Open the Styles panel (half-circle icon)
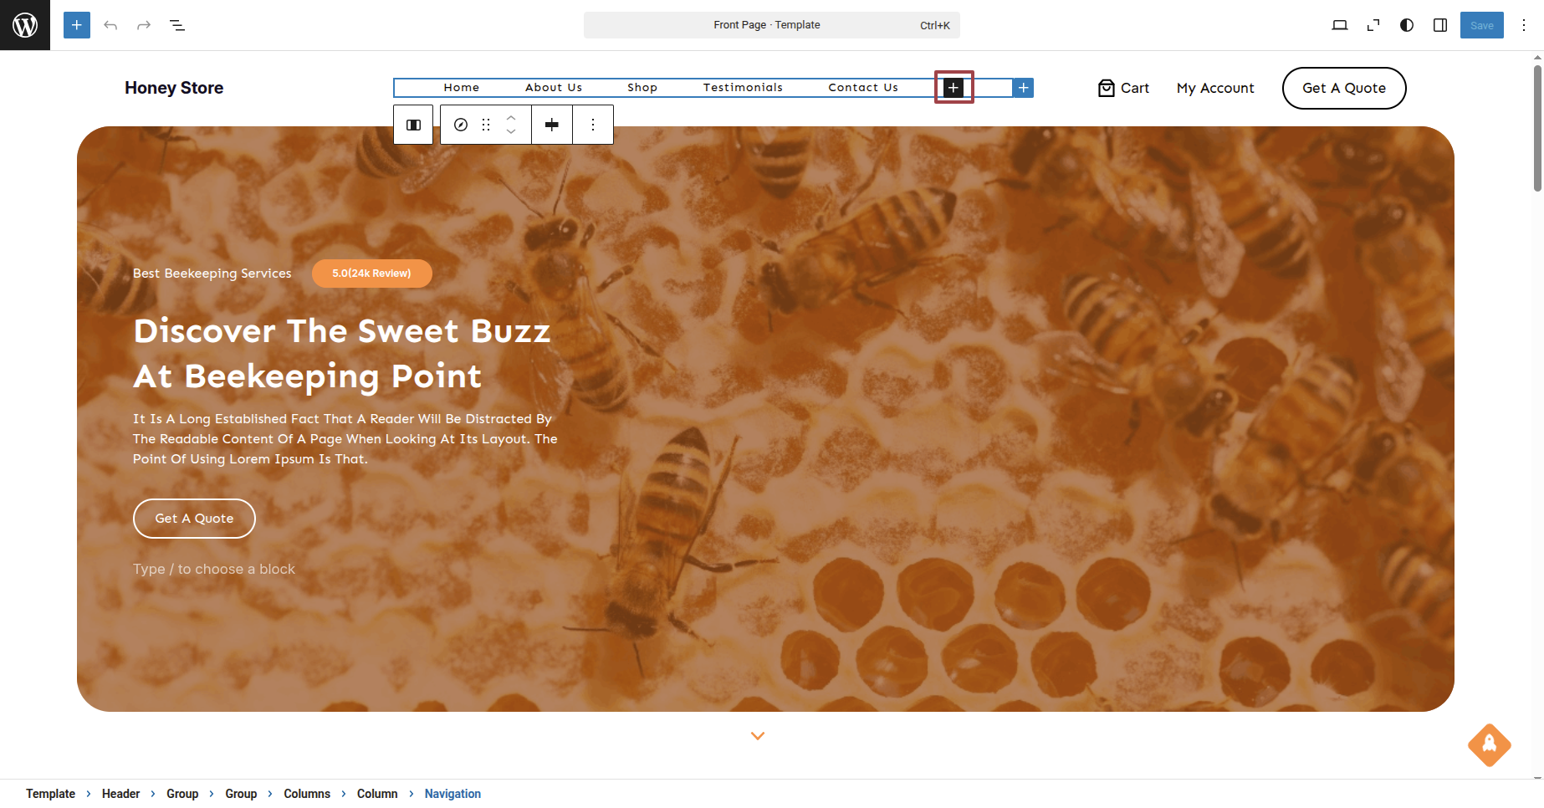1544x808 pixels. pos(1407,25)
